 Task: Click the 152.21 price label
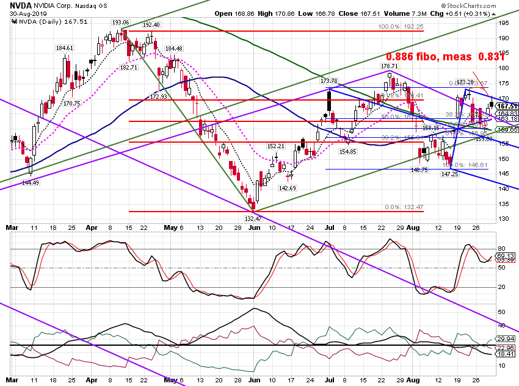(x=276, y=146)
